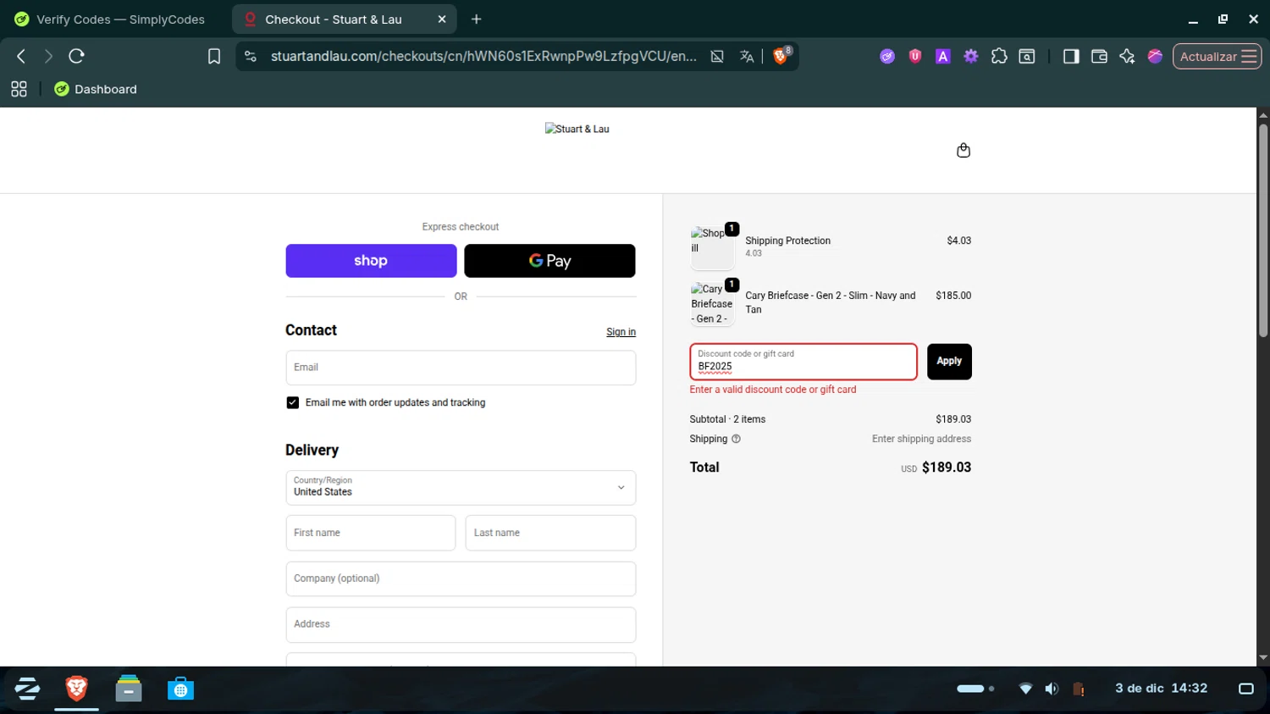Toggle the browser sidebar panel icon

1071,56
